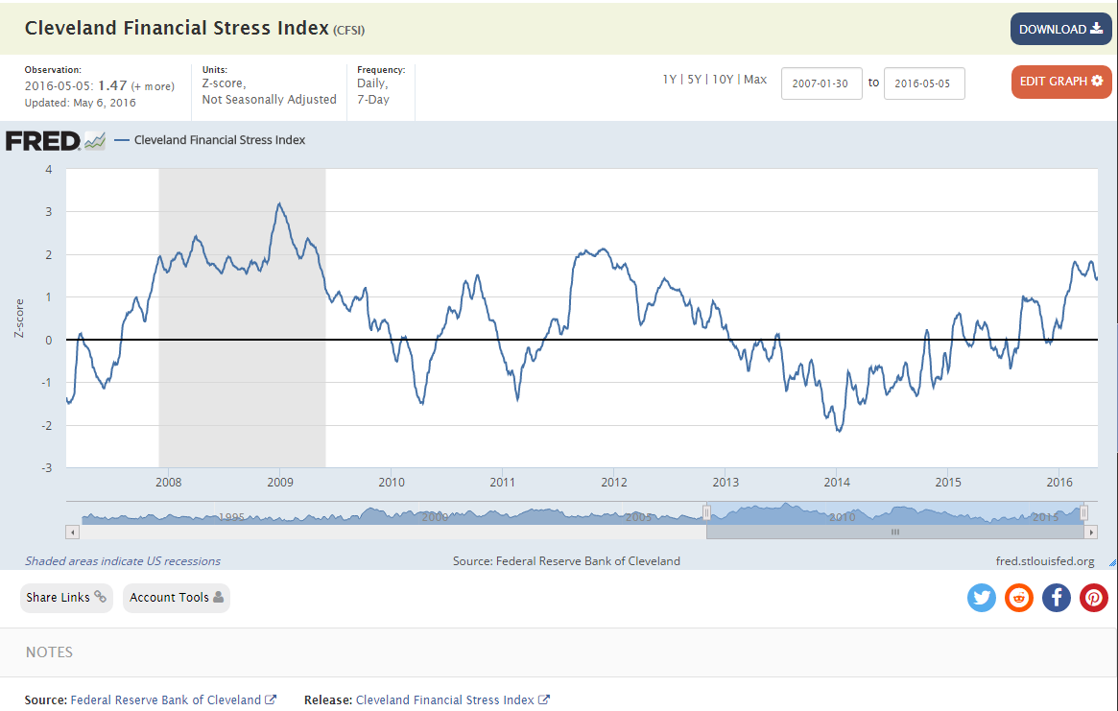Screen dimensions: 1118x711
Task: Click the navigator scrollbar thumb
Action: coord(894,532)
